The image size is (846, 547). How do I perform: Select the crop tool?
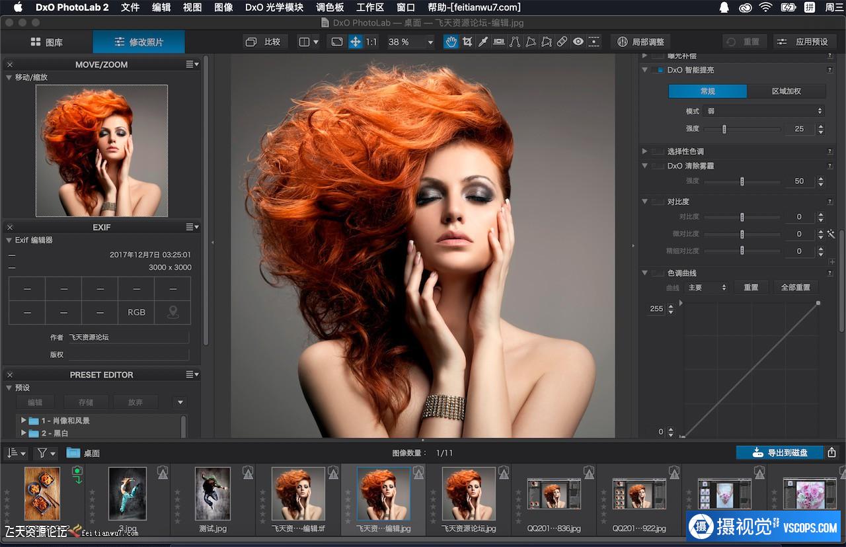coord(467,42)
